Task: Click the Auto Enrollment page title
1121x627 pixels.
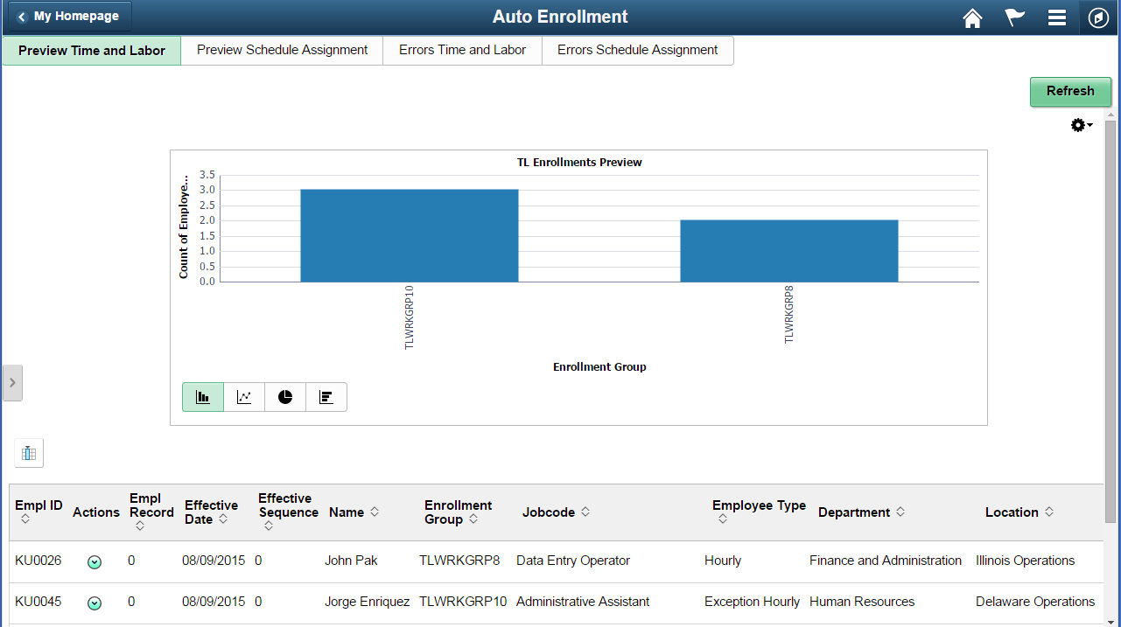Action: click(x=560, y=17)
